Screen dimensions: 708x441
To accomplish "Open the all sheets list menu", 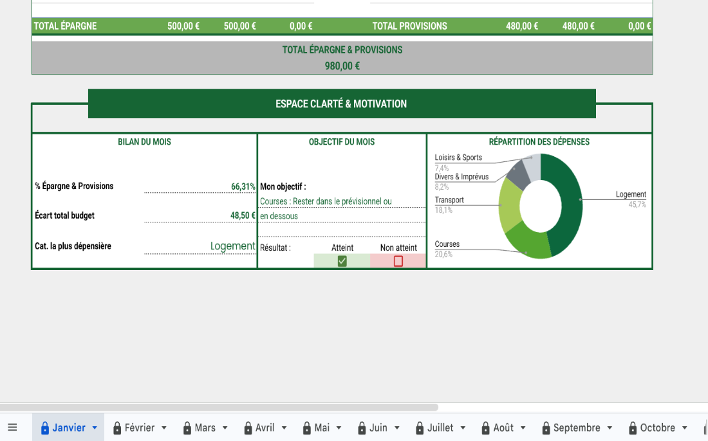I will [x=12, y=428].
